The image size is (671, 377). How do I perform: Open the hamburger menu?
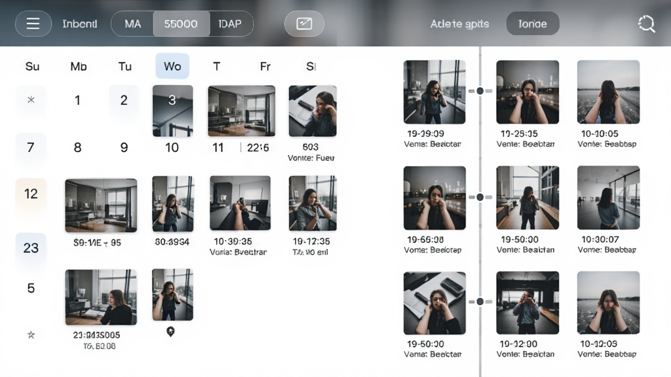coord(33,24)
